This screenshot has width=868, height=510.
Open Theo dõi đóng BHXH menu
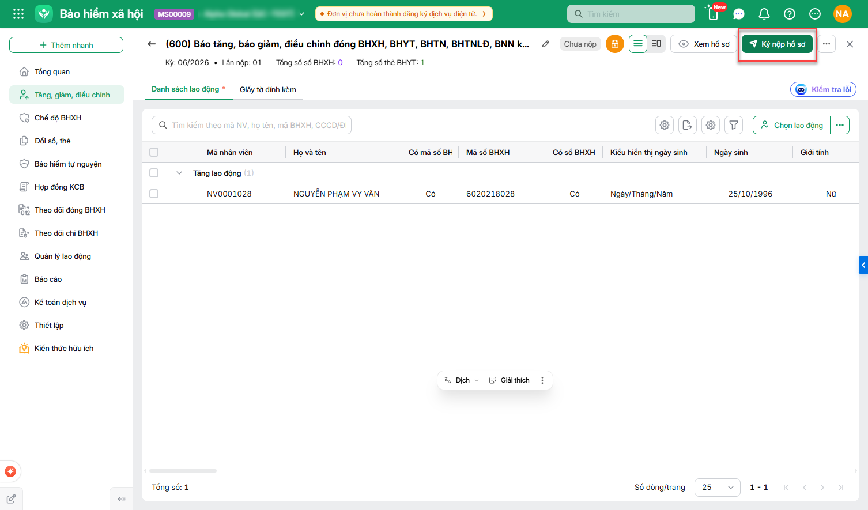coord(66,210)
